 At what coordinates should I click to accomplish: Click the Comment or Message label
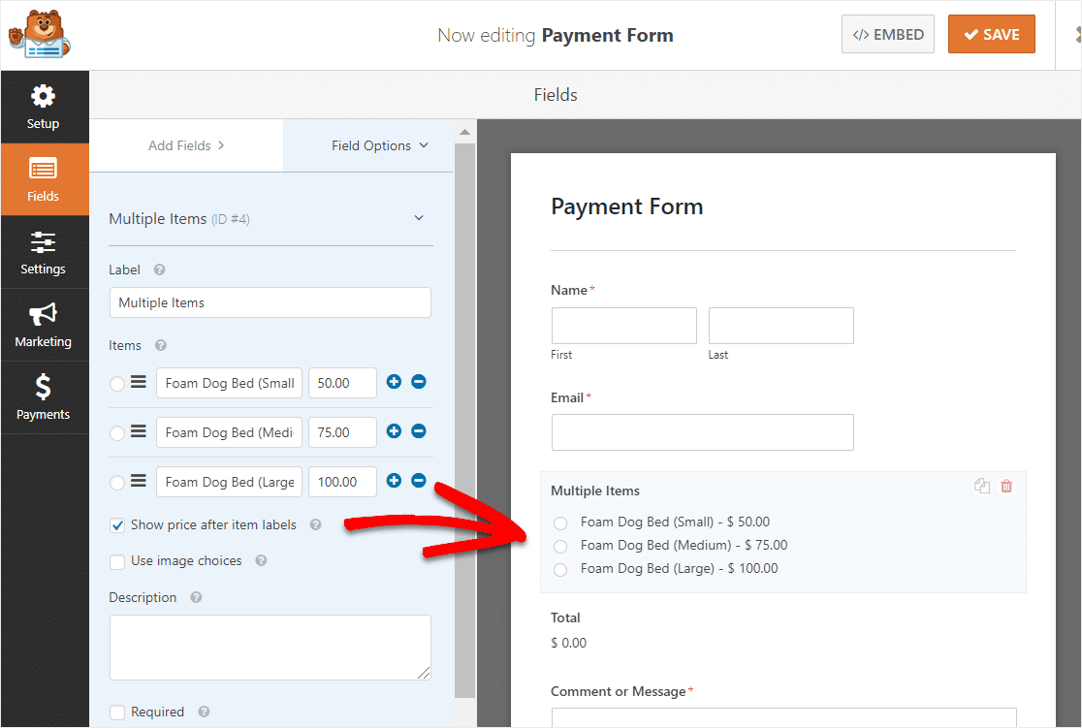point(619,691)
